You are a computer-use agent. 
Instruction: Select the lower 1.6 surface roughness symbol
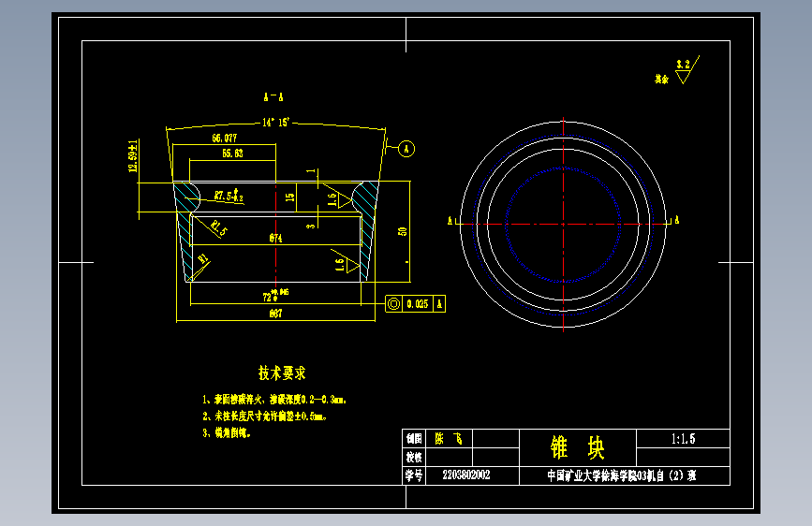tap(346, 262)
